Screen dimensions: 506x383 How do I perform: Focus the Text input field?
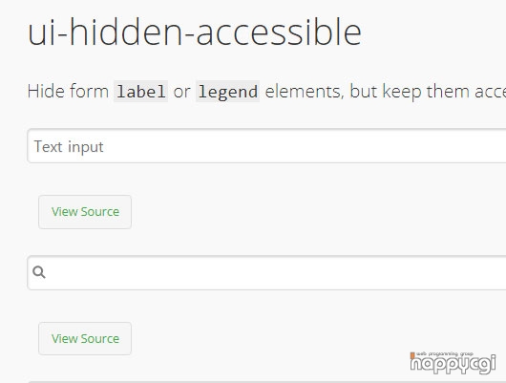point(266,145)
